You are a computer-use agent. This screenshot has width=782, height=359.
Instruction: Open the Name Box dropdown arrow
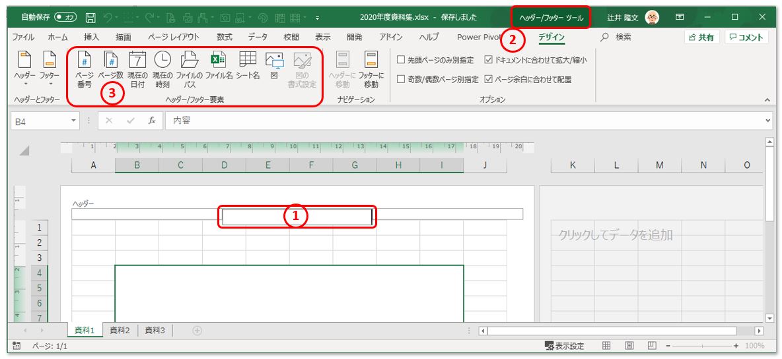pos(74,121)
